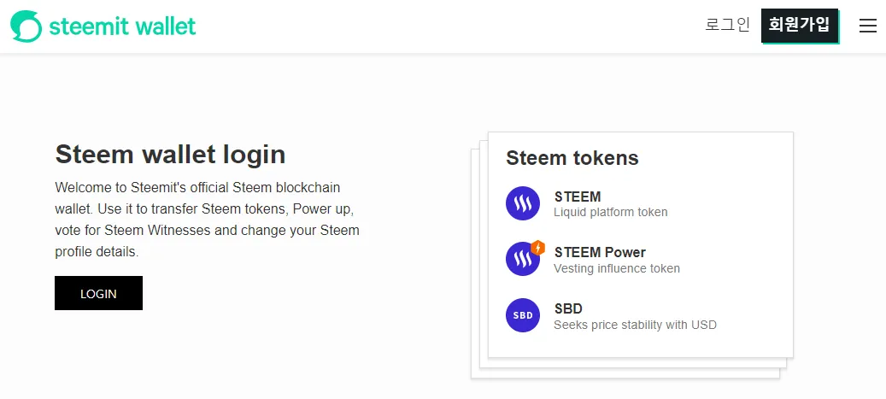Click the welcome paragraph about Steemit's wallet
Viewport: 886px width, 399px height.
point(207,220)
